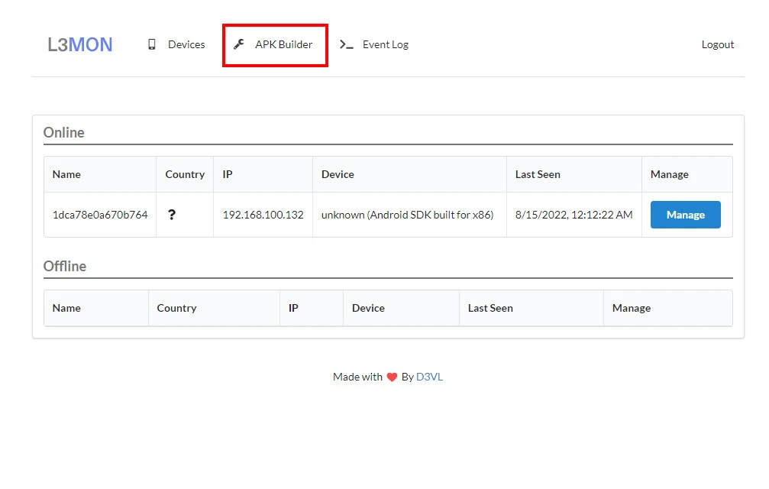Click the wrench icon for APK Builder

tap(239, 44)
